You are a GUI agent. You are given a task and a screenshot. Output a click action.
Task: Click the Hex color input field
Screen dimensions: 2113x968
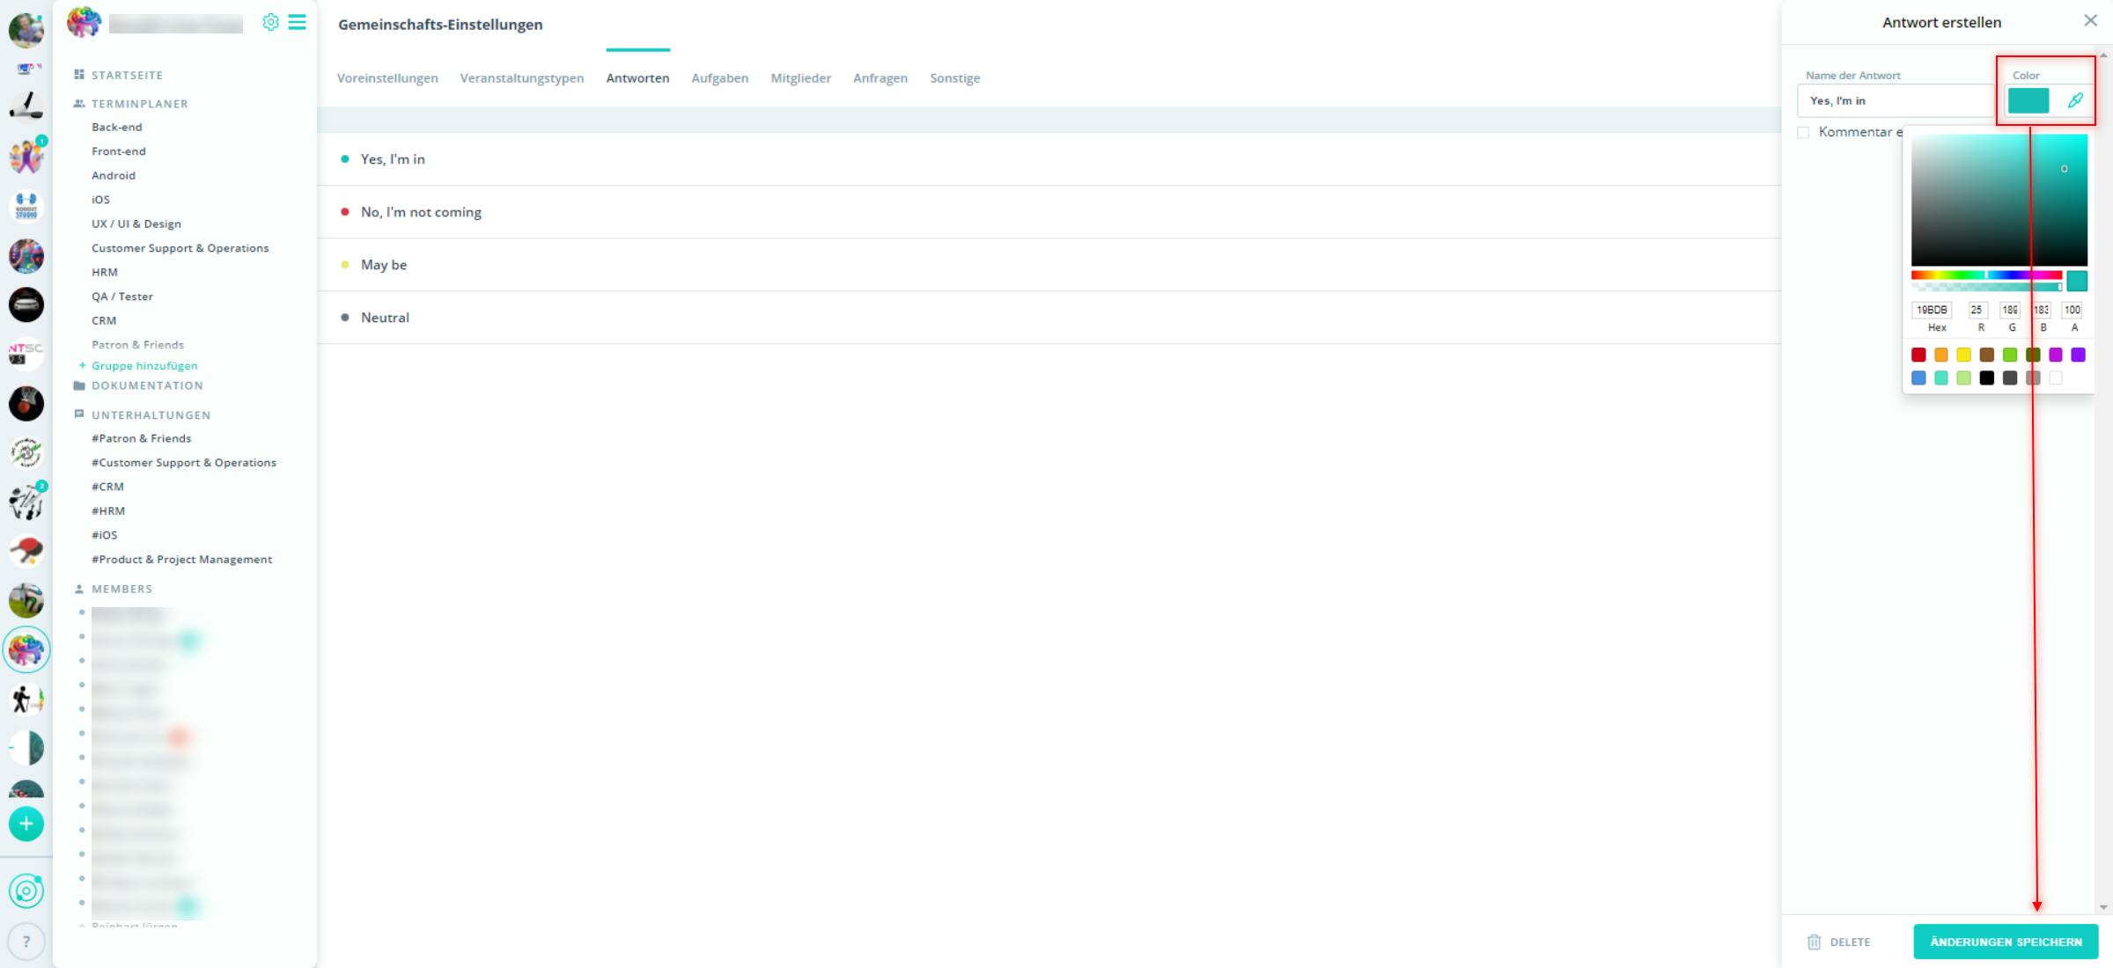tap(1932, 310)
